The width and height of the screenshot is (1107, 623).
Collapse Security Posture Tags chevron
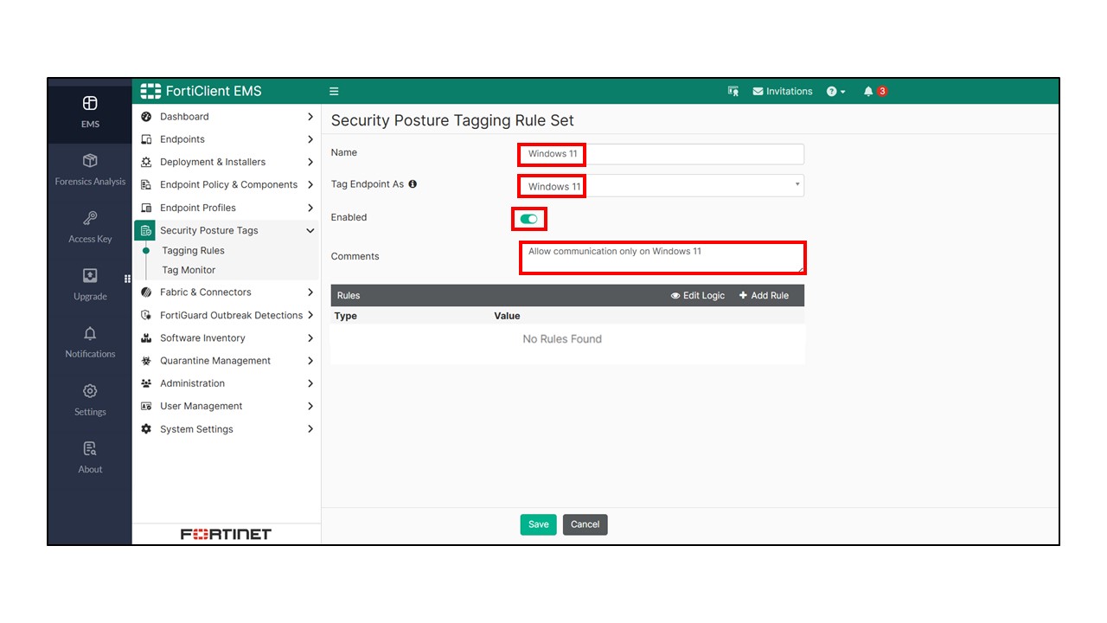click(310, 230)
